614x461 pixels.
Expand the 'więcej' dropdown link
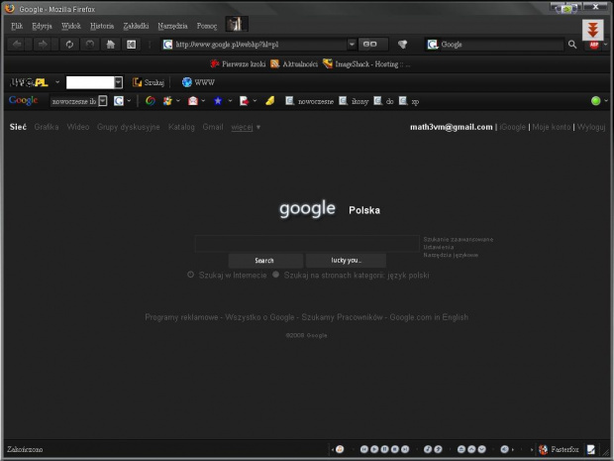tap(246, 127)
